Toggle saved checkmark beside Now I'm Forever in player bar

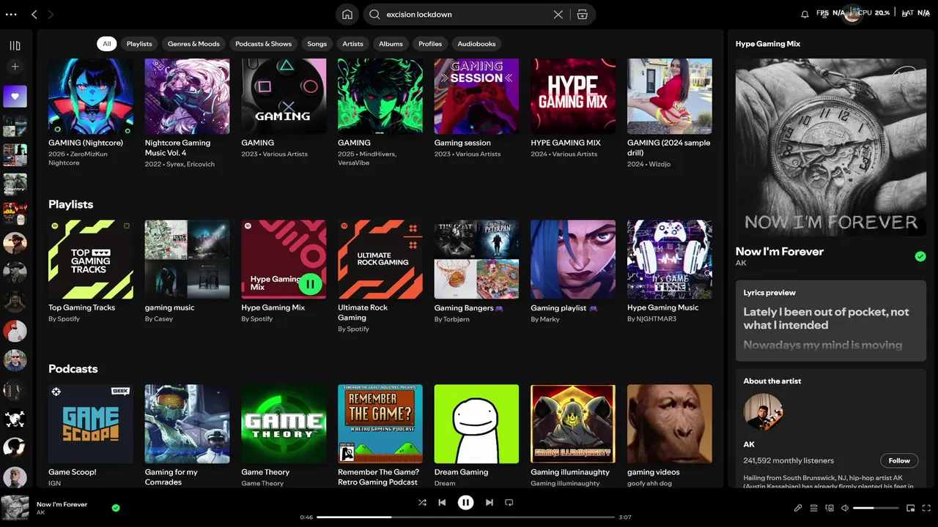[x=116, y=508]
